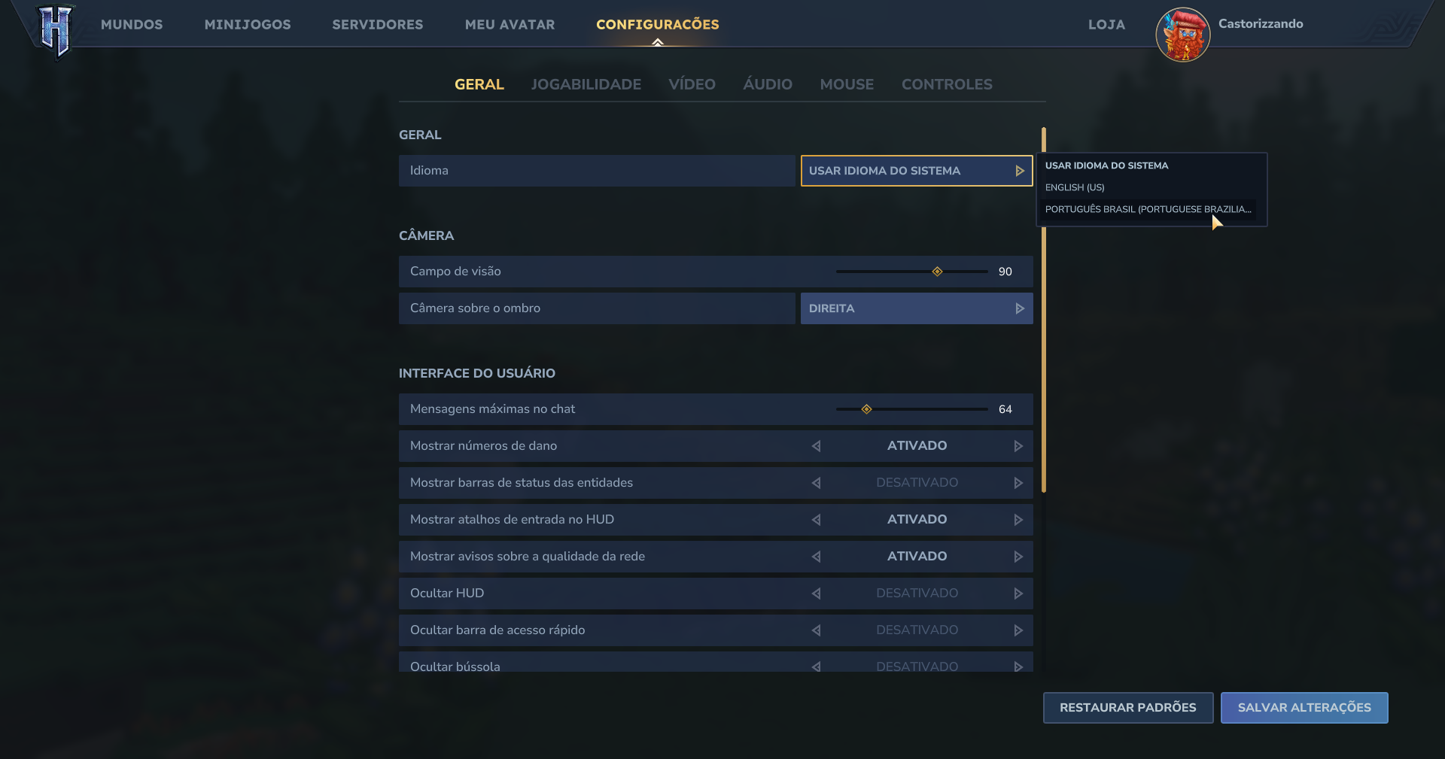
Task: Click right arrow for Mostrar números de dano
Action: 1018,446
